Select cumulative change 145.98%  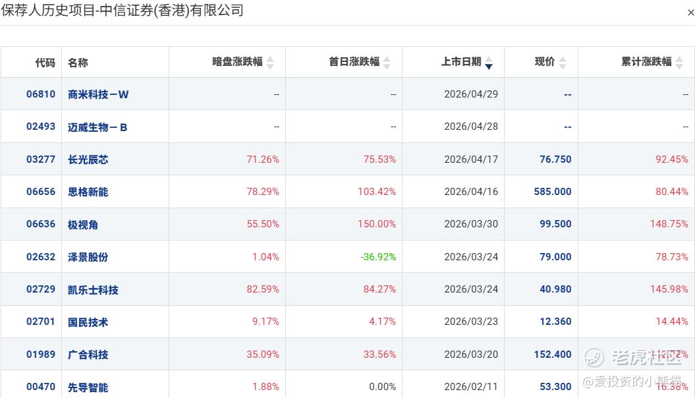[x=669, y=289]
